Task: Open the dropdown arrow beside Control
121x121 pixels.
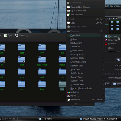Action: (28, 37)
